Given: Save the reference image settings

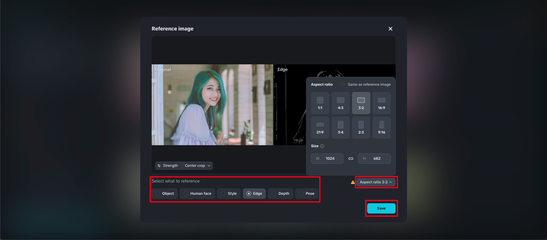Looking at the screenshot, I should click(x=381, y=208).
